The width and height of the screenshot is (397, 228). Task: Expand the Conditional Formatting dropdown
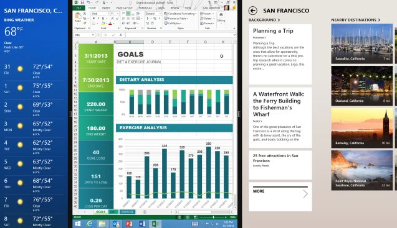180,14
